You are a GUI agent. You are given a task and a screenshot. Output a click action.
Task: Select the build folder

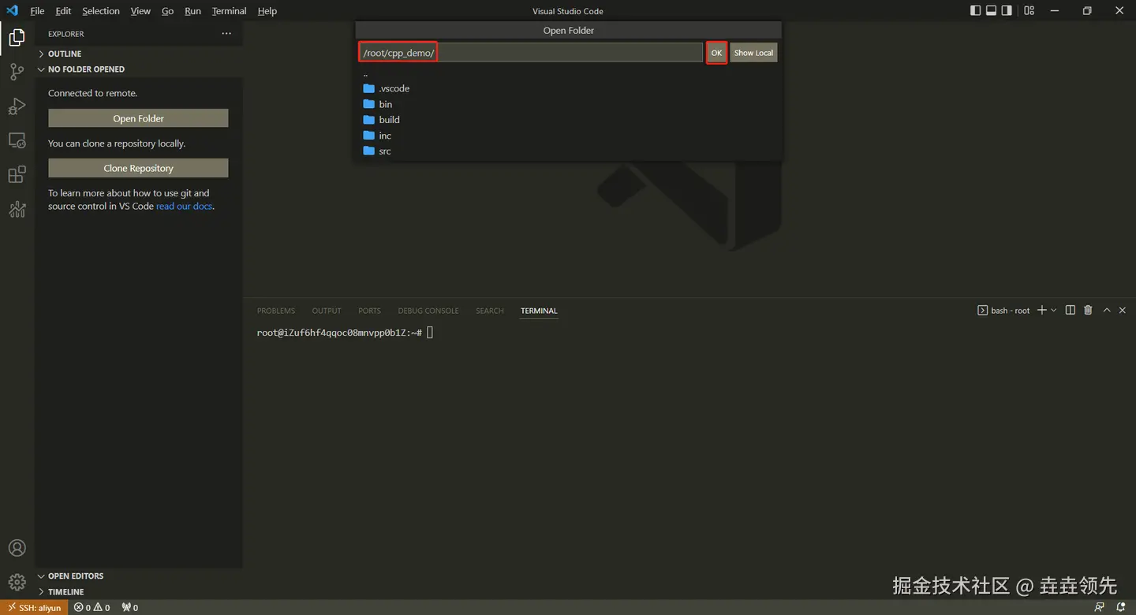pos(569,120)
